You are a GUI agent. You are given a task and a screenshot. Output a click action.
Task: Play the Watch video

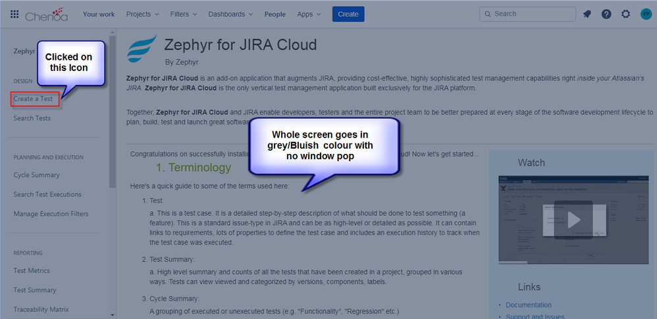pos(574,220)
